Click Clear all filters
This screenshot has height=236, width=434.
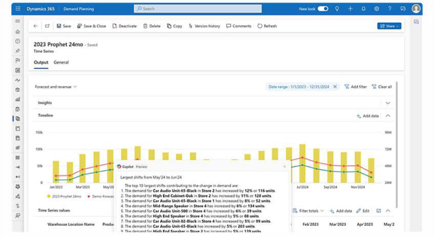382,87
